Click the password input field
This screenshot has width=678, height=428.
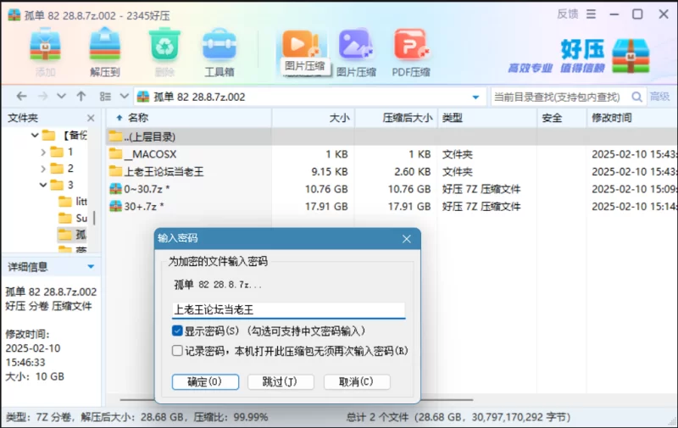pos(288,310)
